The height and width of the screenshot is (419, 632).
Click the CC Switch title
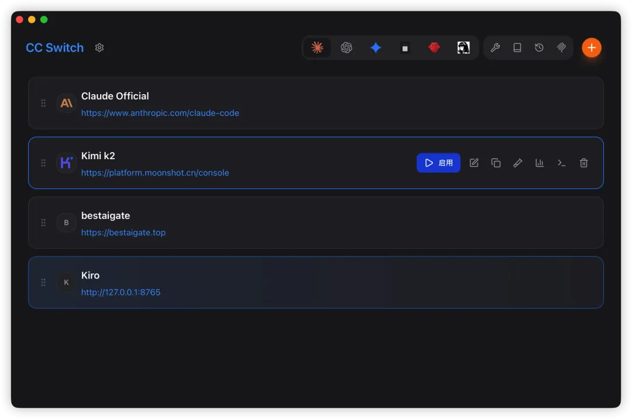click(x=55, y=47)
